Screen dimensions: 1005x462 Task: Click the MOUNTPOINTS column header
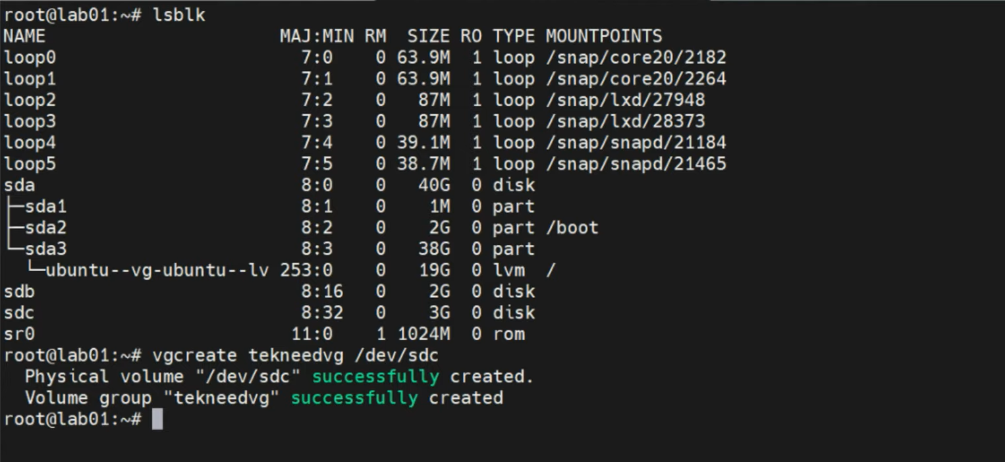point(603,36)
